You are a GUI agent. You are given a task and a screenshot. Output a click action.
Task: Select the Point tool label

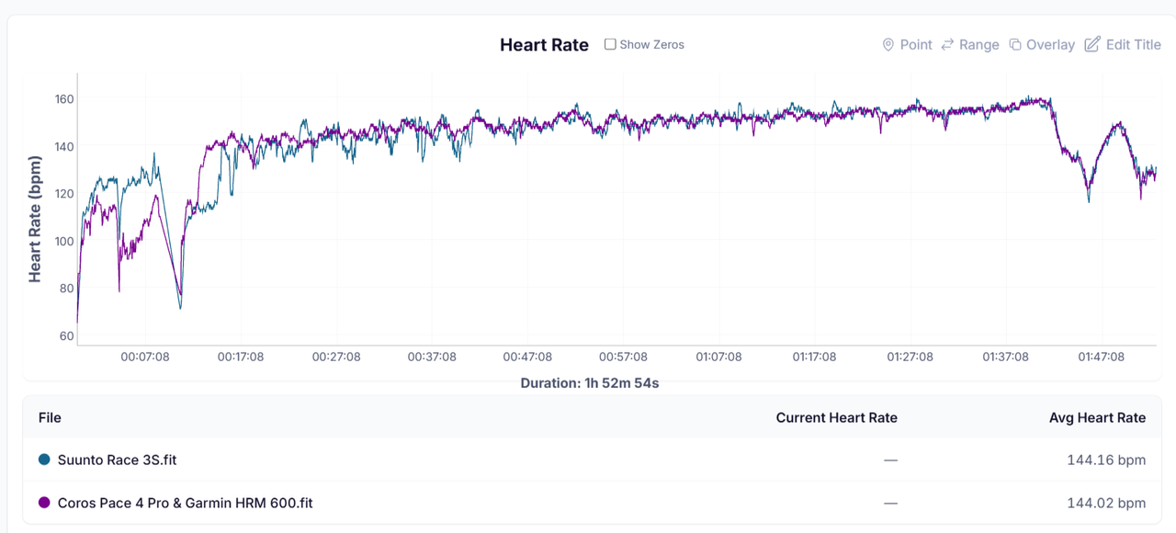click(916, 44)
